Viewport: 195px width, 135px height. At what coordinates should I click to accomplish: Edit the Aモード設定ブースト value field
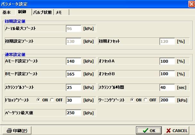[73, 61]
